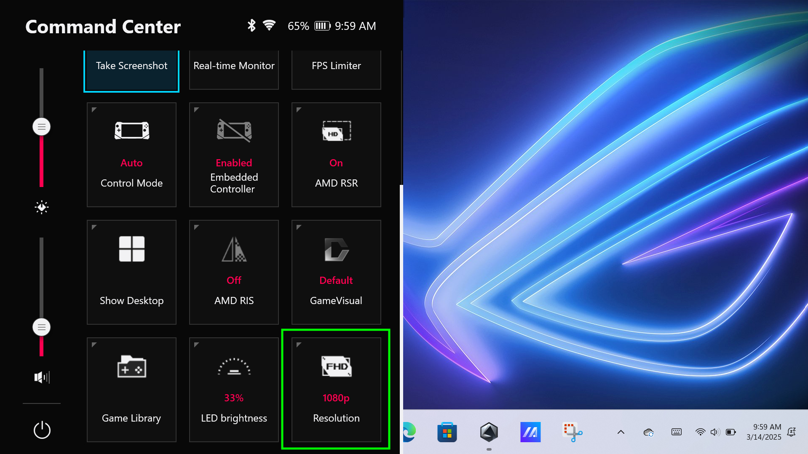Click the power icon in Command Center
This screenshot has height=454, width=808.
(x=42, y=430)
